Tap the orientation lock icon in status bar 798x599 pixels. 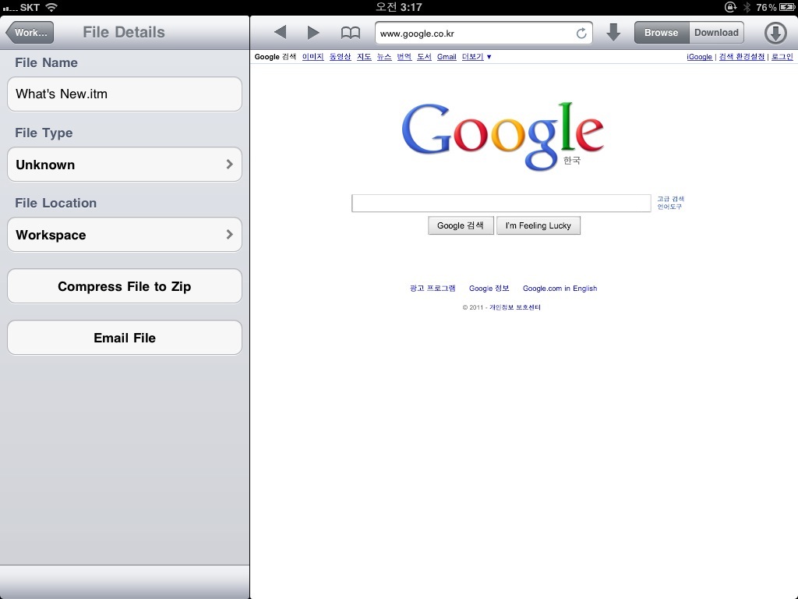tap(730, 7)
